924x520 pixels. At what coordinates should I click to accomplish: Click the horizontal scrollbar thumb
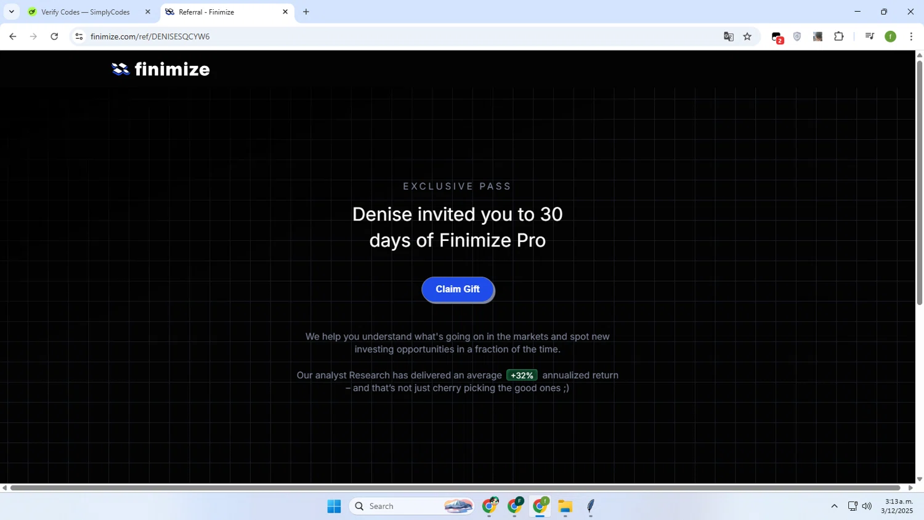pos(455,488)
